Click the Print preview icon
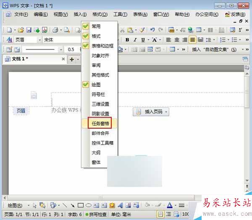This screenshot has width=252, height=220. 67,30
